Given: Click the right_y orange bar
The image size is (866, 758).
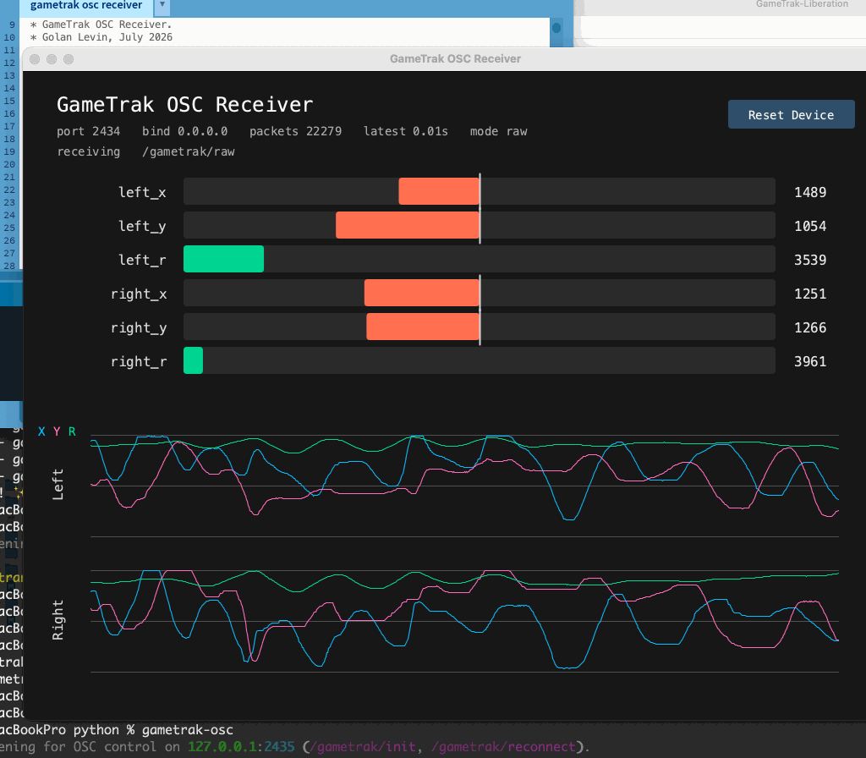Looking at the screenshot, I should [x=423, y=327].
